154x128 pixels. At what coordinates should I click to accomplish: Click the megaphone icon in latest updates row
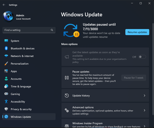(x=67, y=57)
